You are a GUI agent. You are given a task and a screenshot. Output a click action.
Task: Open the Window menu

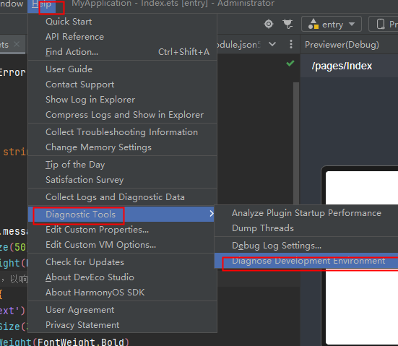pos(12,4)
